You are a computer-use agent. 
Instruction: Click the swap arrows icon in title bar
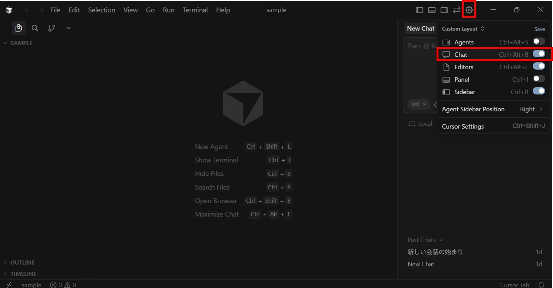point(457,10)
